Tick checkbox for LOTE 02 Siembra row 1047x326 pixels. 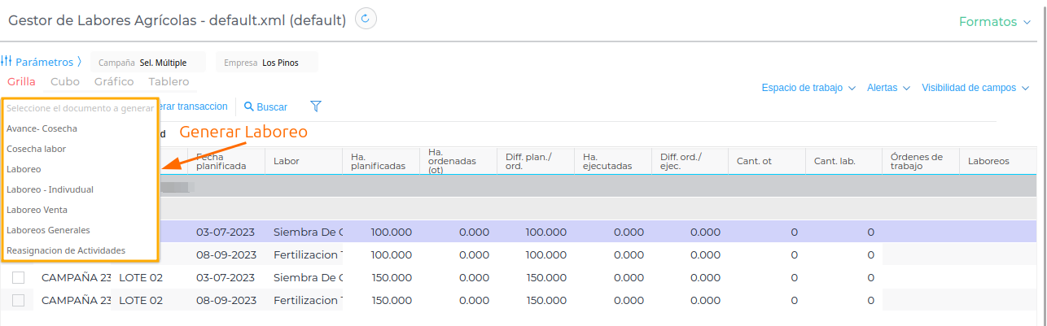point(19,278)
